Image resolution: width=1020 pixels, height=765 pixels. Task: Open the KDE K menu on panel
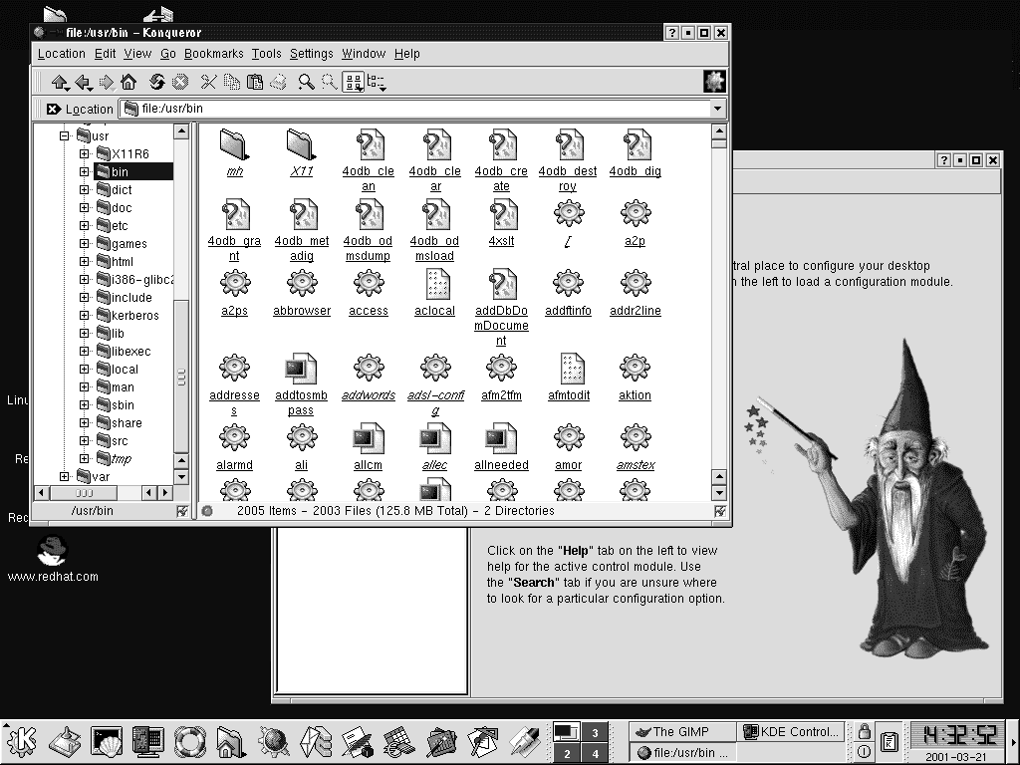click(22, 740)
